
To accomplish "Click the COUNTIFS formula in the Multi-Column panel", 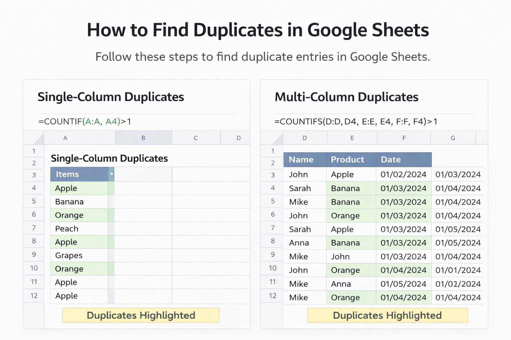I will (x=356, y=122).
